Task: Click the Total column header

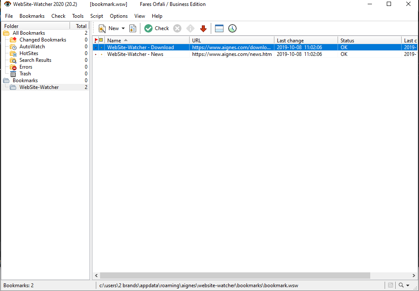Action: [x=79, y=26]
